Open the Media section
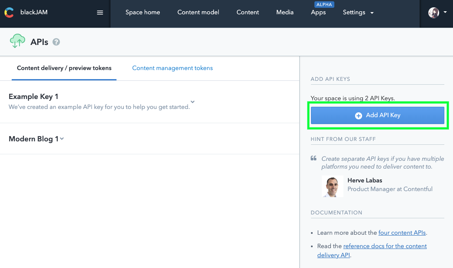Image resolution: width=453 pixels, height=268 pixels. (x=285, y=13)
